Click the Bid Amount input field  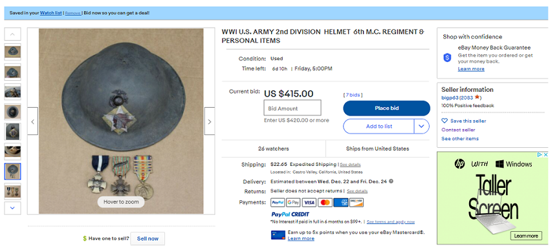point(292,108)
